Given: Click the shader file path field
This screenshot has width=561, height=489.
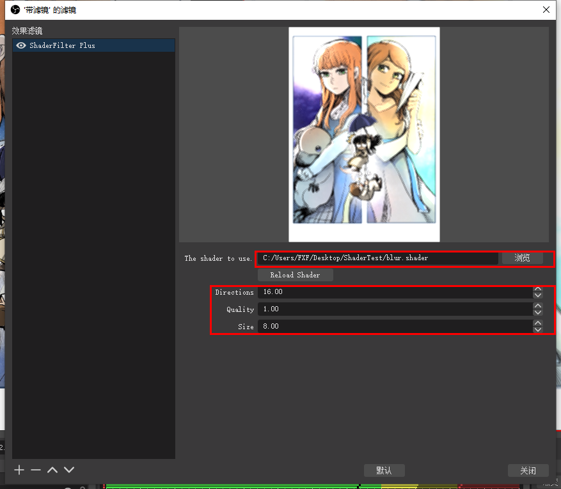Looking at the screenshot, I should pos(378,258).
